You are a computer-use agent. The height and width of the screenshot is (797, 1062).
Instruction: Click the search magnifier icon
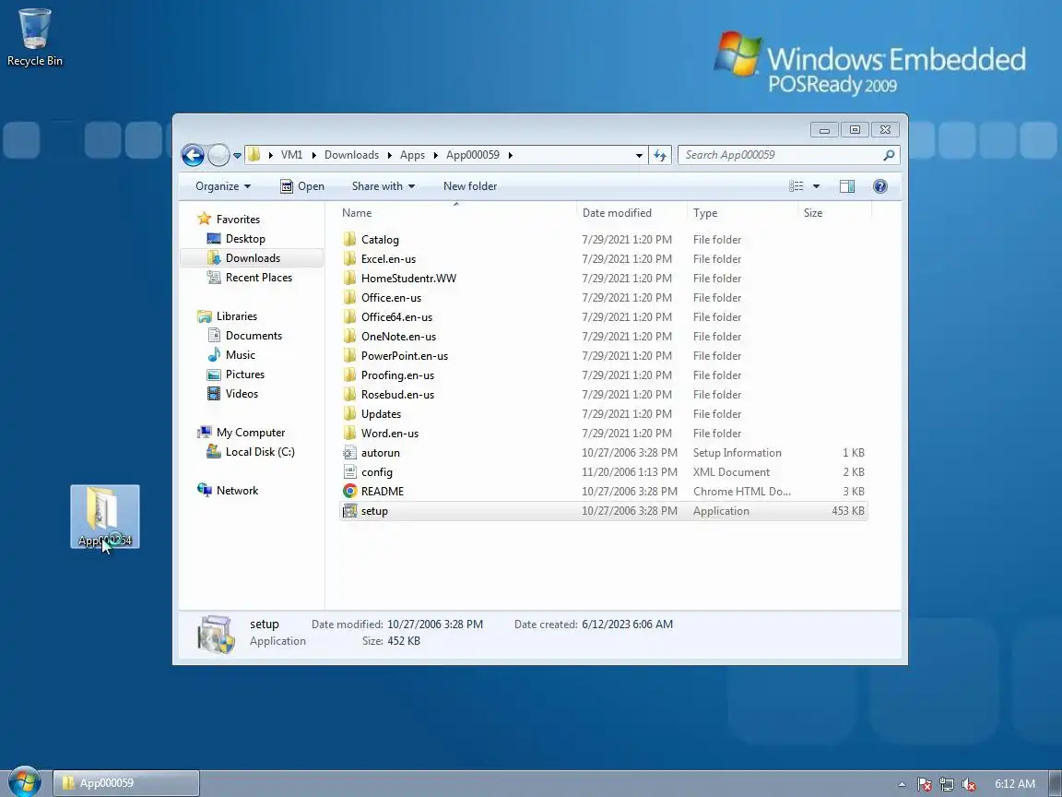point(889,155)
